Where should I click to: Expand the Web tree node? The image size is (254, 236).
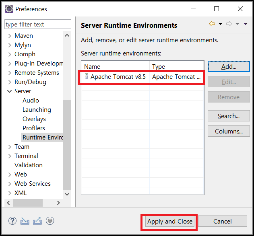(10, 174)
